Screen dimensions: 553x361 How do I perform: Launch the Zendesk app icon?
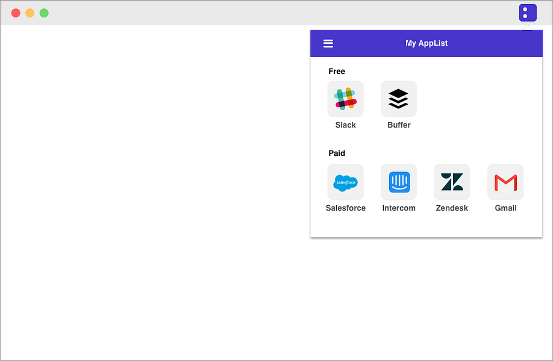(x=452, y=182)
